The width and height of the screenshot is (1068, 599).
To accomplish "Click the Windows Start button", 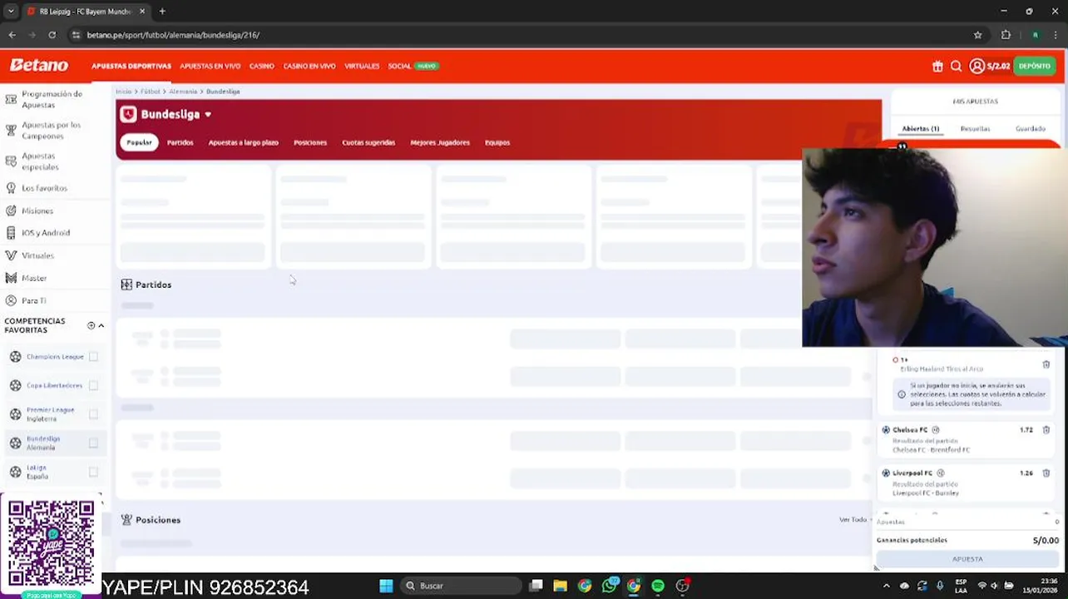I will pos(386,586).
